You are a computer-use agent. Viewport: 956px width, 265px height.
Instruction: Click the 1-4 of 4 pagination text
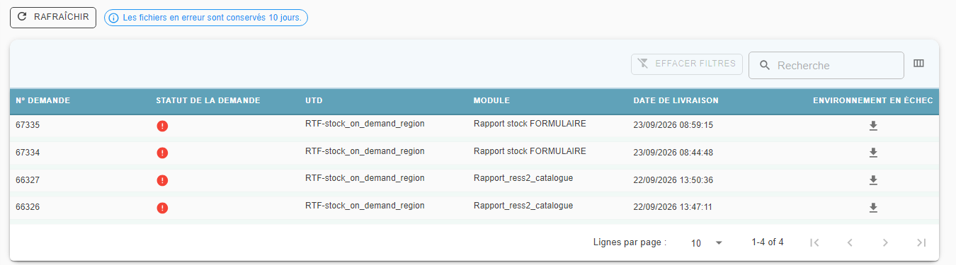tap(768, 242)
